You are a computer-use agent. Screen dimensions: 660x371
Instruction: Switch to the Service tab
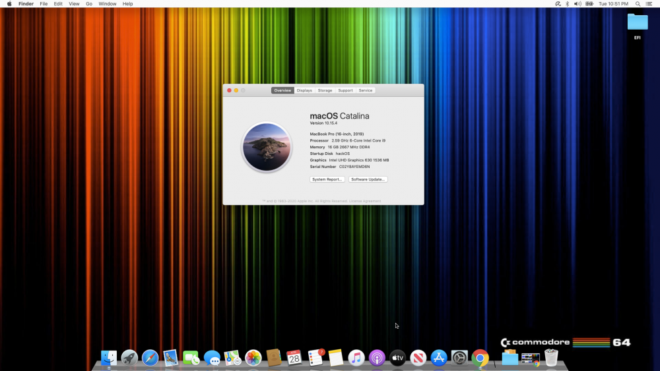366,90
